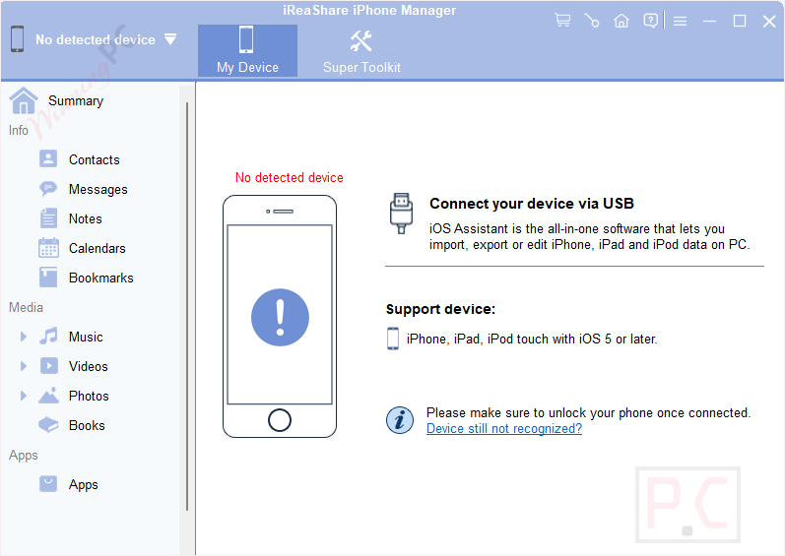The image size is (785, 556).
Task: Click the 'Media' section label
Action: tap(26, 307)
